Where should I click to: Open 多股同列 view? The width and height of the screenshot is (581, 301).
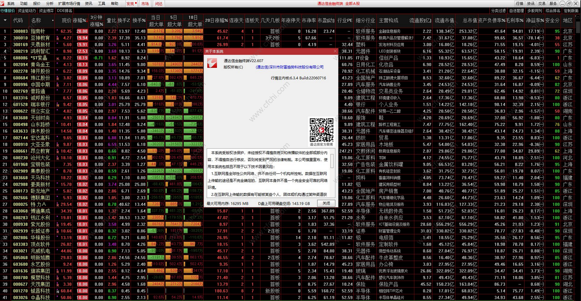534,11
